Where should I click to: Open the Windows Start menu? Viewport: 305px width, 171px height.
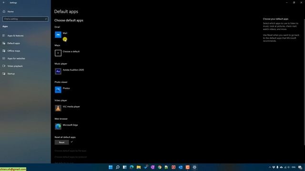[111, 167]
